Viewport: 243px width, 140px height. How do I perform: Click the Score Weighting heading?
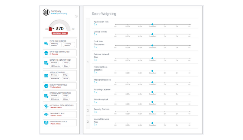(104, 14)
